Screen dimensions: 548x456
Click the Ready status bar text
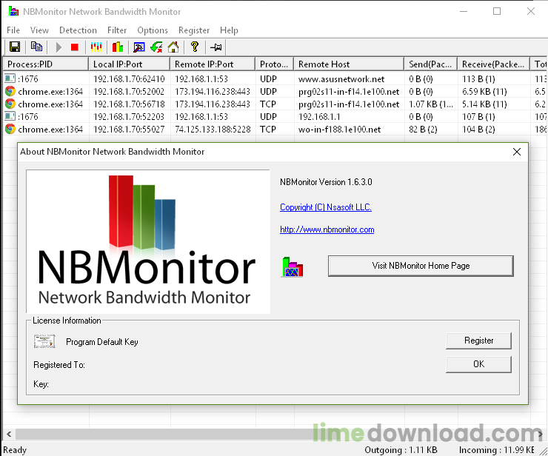coord(15,450)
